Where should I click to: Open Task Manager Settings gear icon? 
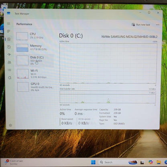[x=10, y=125]
